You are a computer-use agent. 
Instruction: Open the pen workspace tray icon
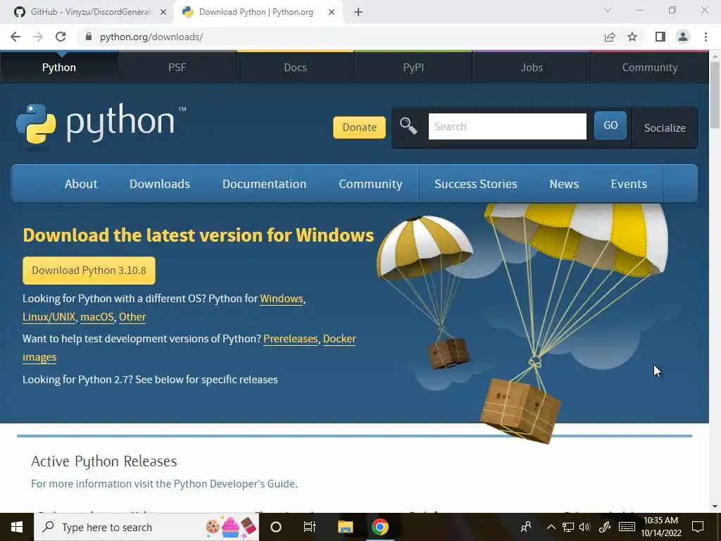605,527
